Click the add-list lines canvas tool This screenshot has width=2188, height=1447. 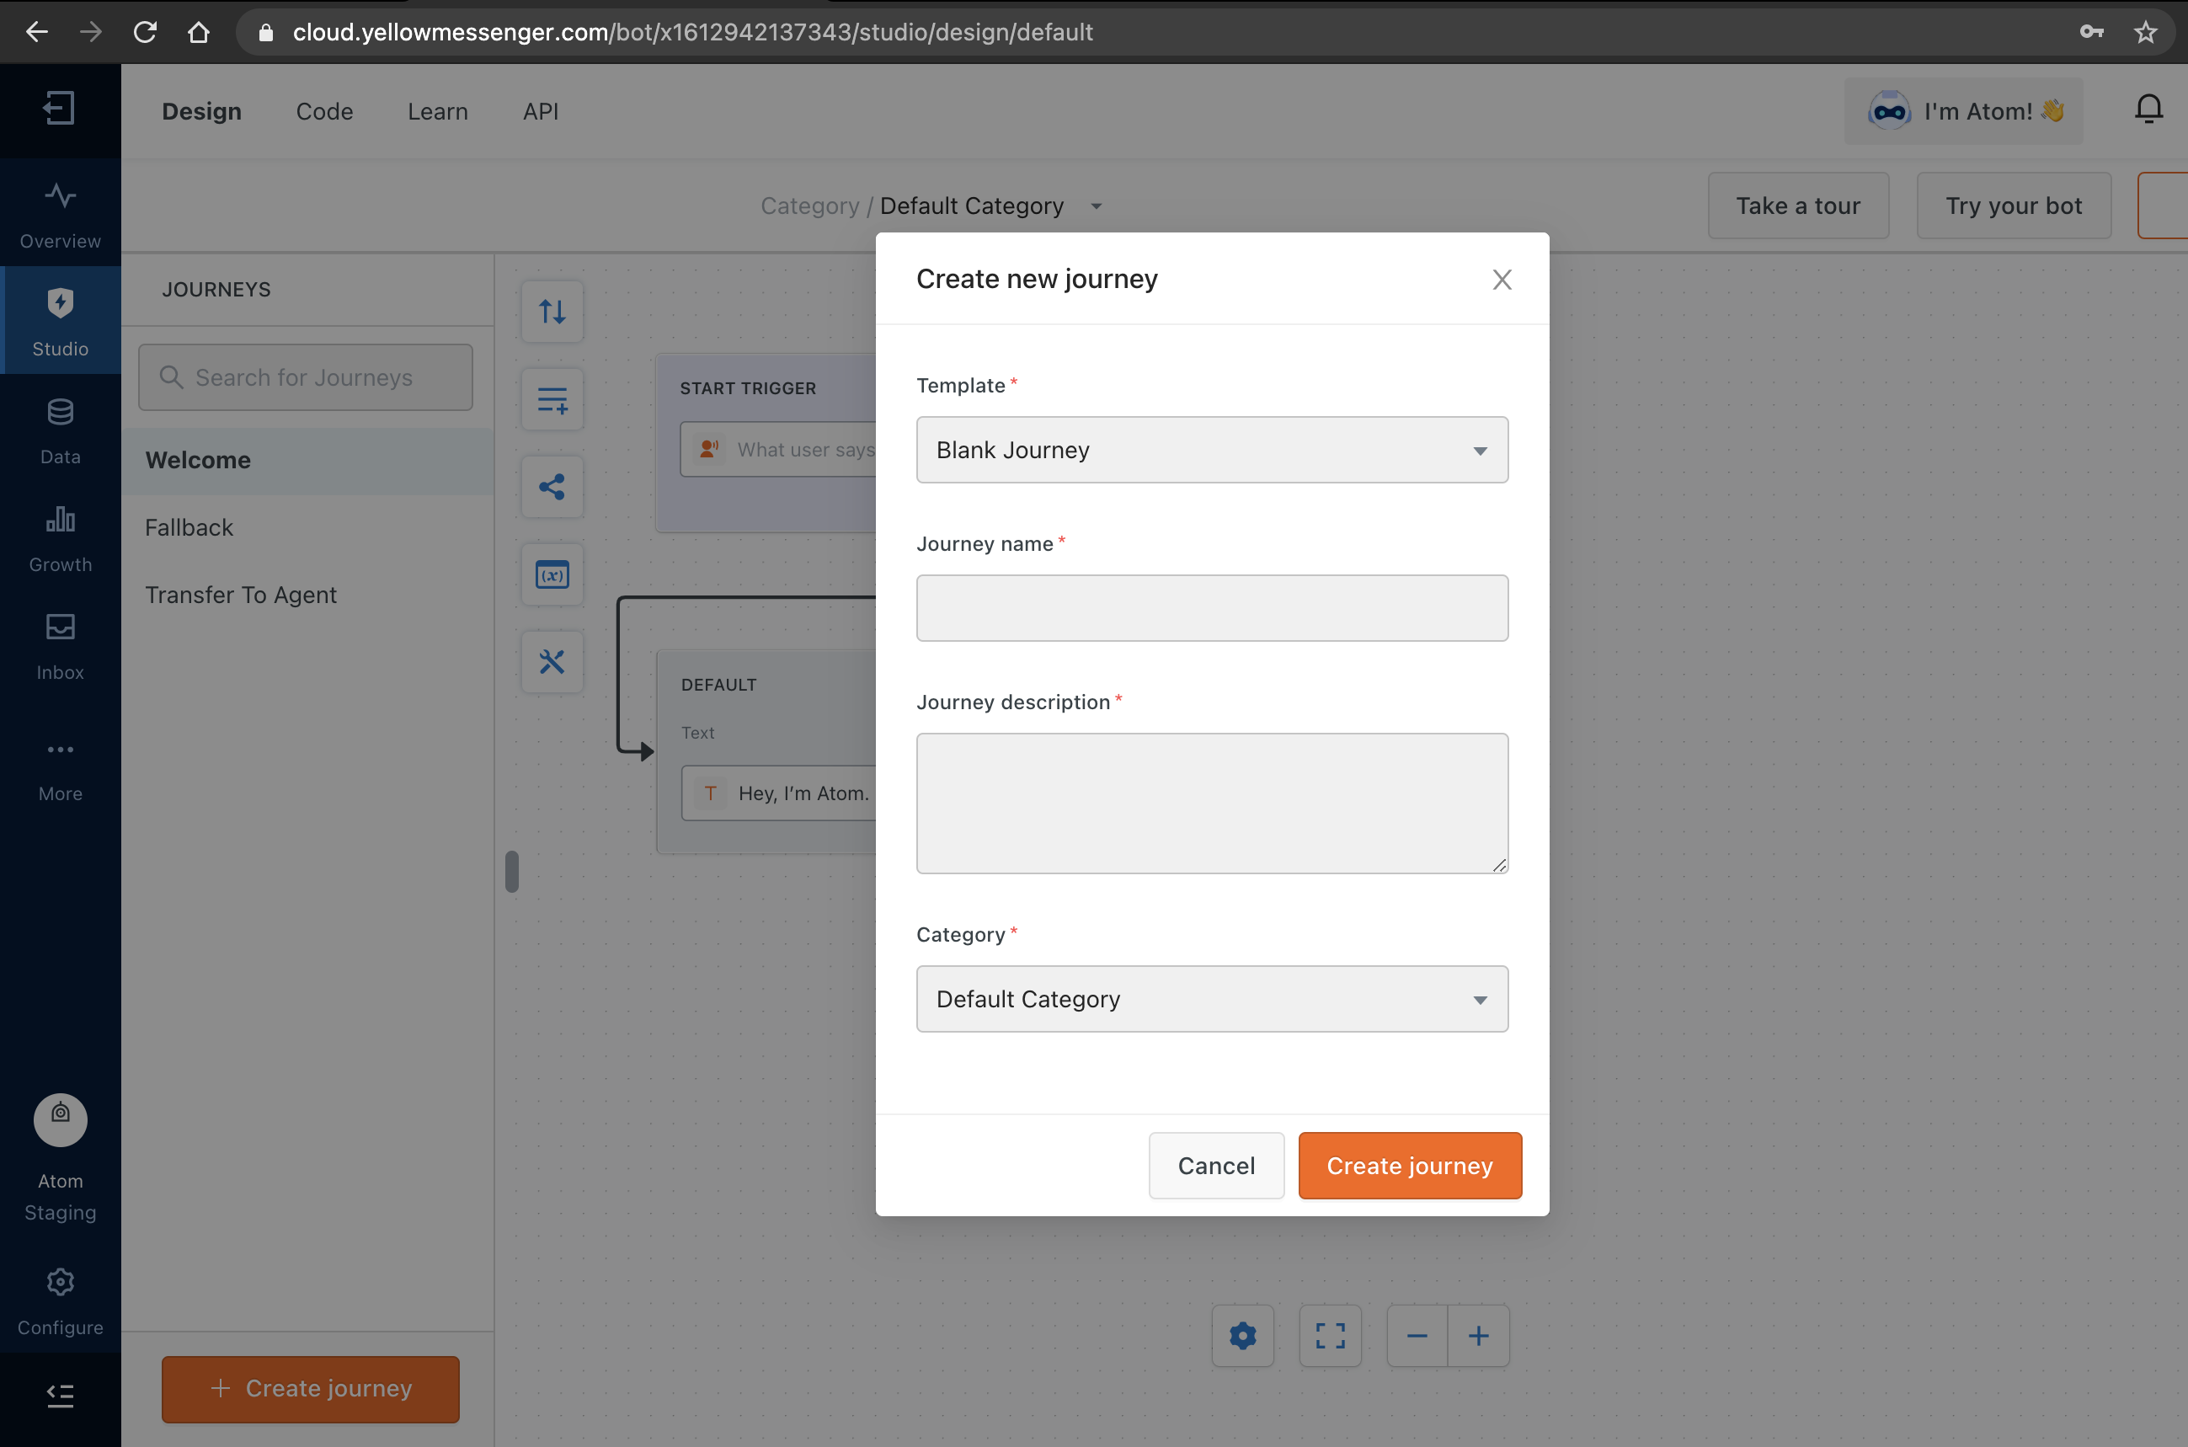tap(552, 399)
